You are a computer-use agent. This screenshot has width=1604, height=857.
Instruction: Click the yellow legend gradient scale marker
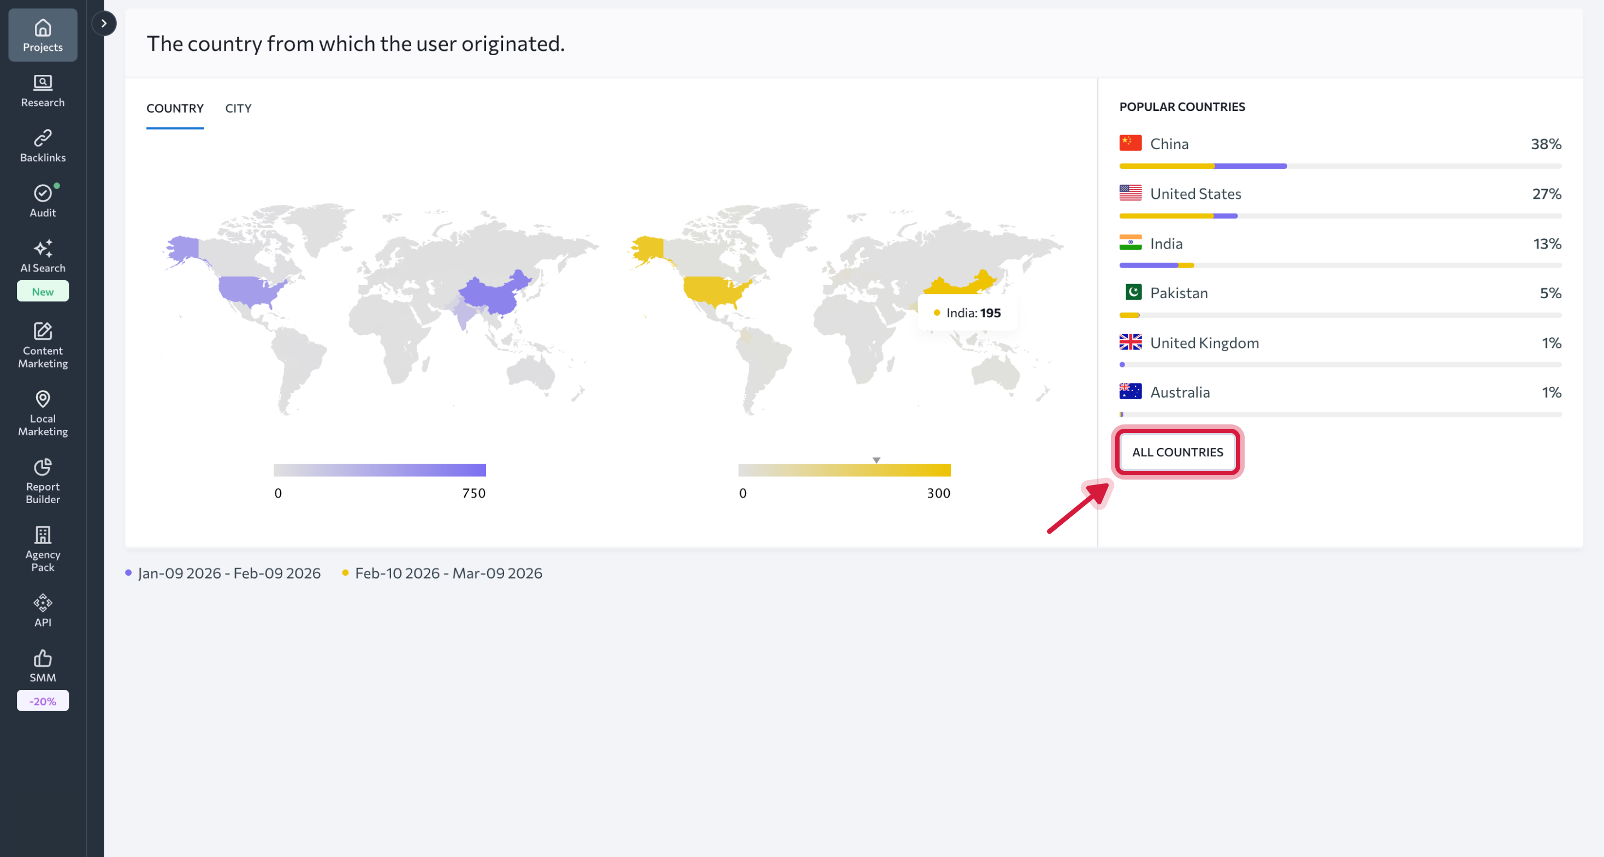pos(877,460)
